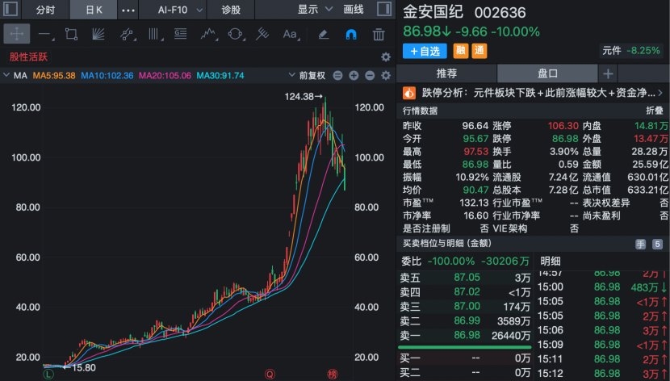
Task: Toggle the left sidebar panel icon
Action: click(x=10, y=9)
